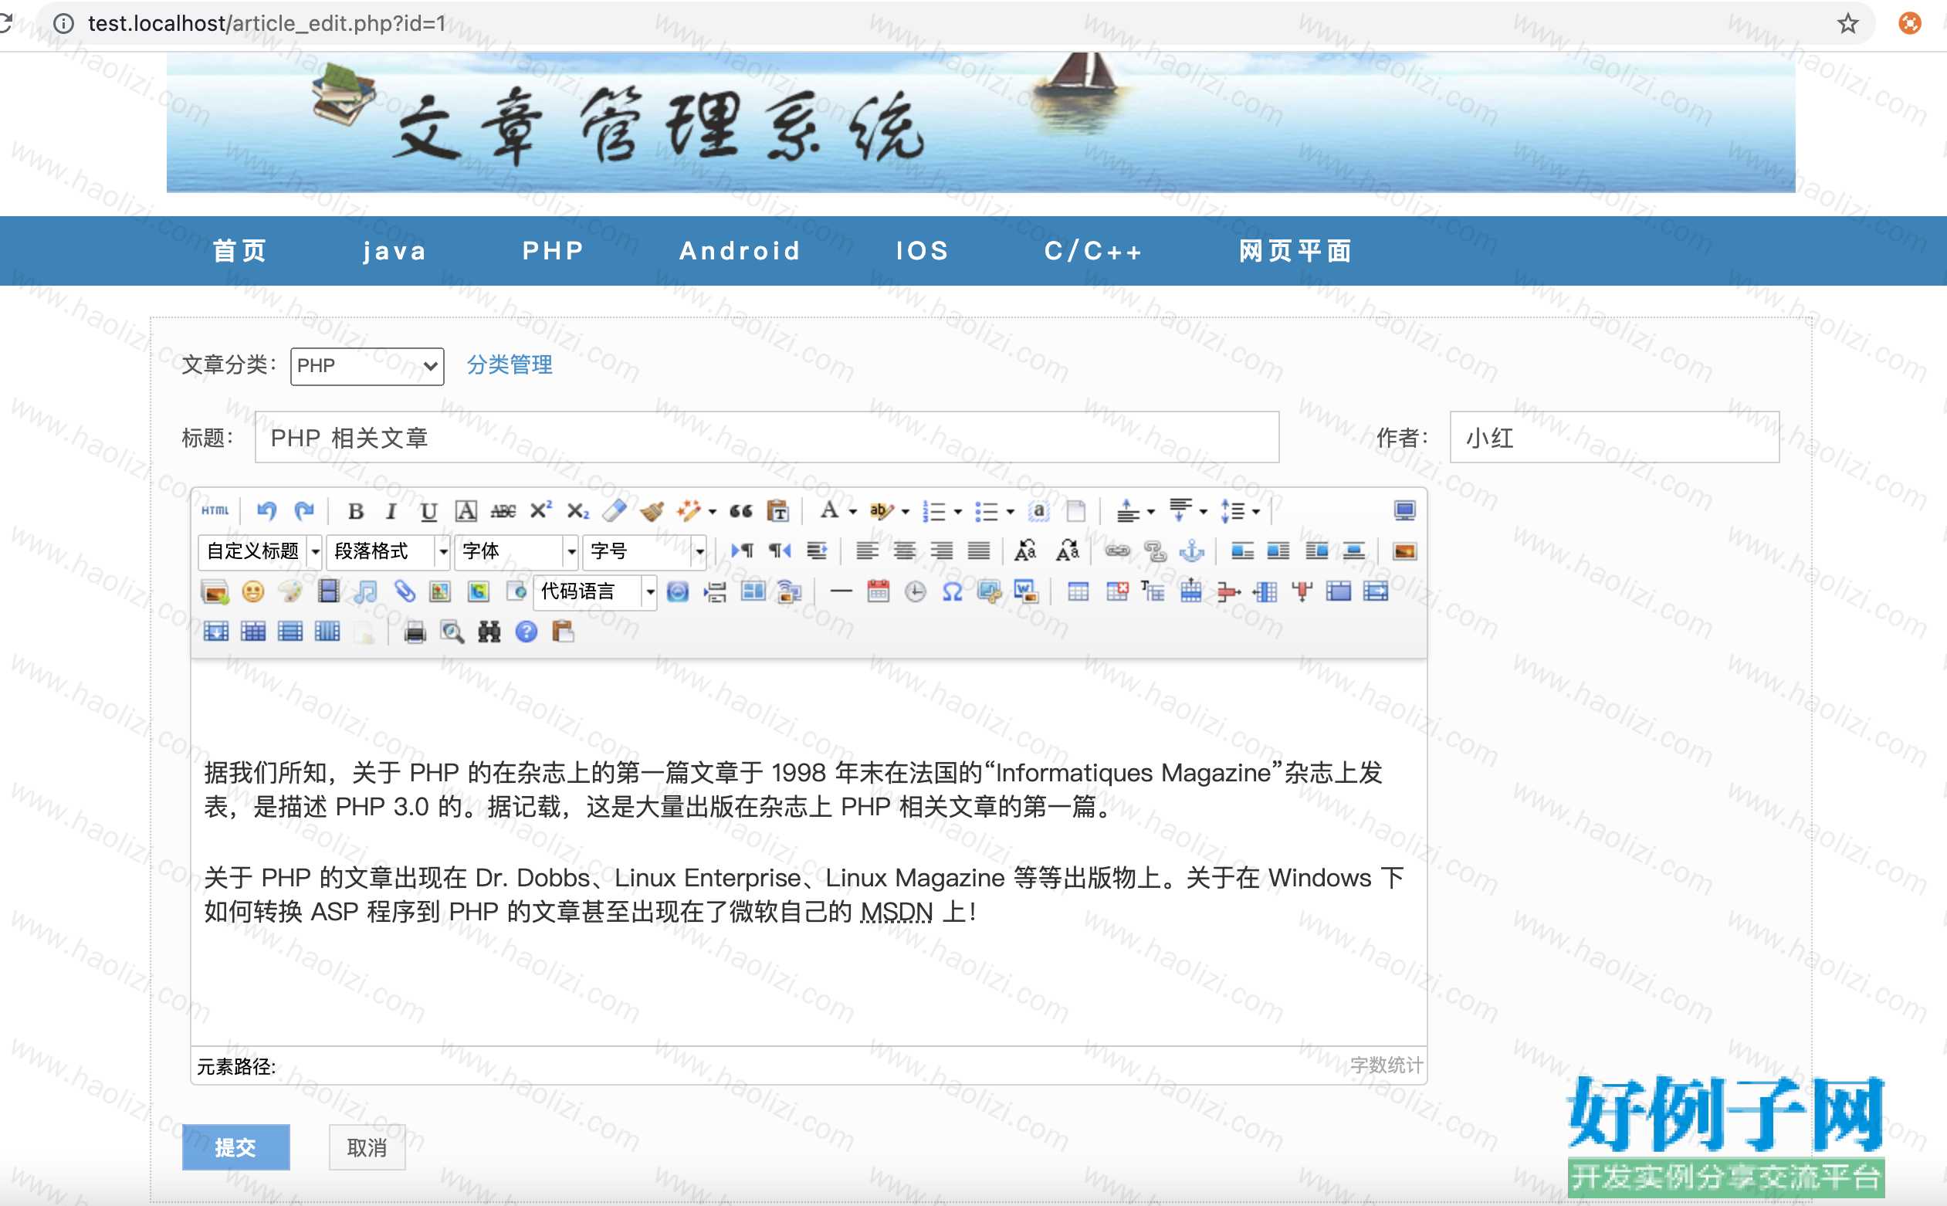Insert time with clock icon
1947x1206 pixels.
[916, 592]
